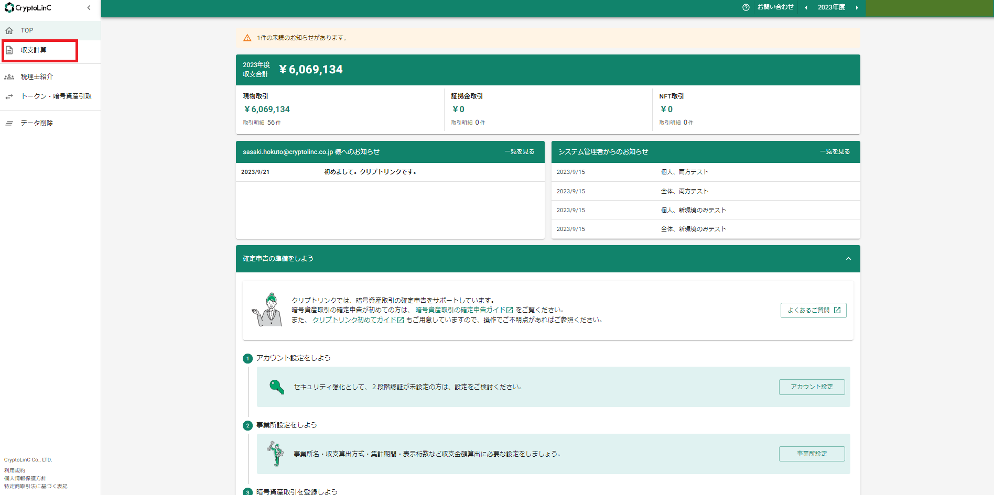Viewport: 994px width, 495px height.
Task: Open notice 個人、新環境のみテスト
Action: click(706, 210)
